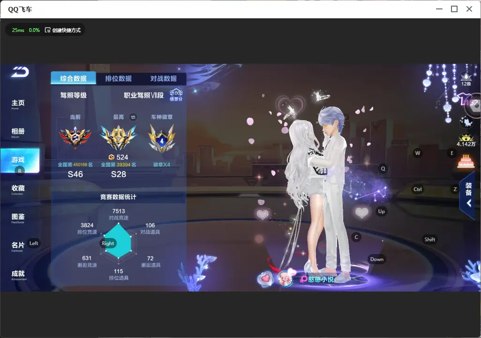The width and height of the screenshot is (481, 338).
Task: Click the Down key overlay button
Action: [x=377, y=259]
